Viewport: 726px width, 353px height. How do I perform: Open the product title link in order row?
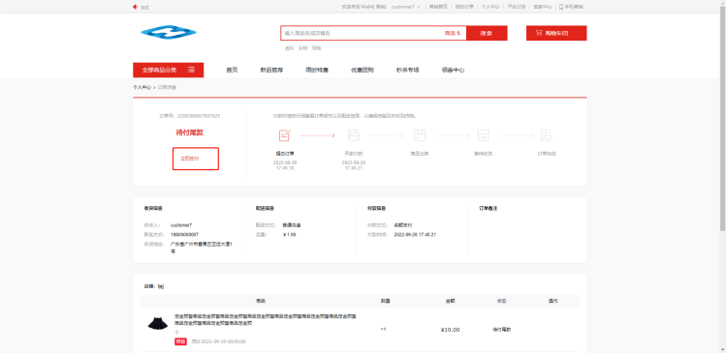coord(266,320)
